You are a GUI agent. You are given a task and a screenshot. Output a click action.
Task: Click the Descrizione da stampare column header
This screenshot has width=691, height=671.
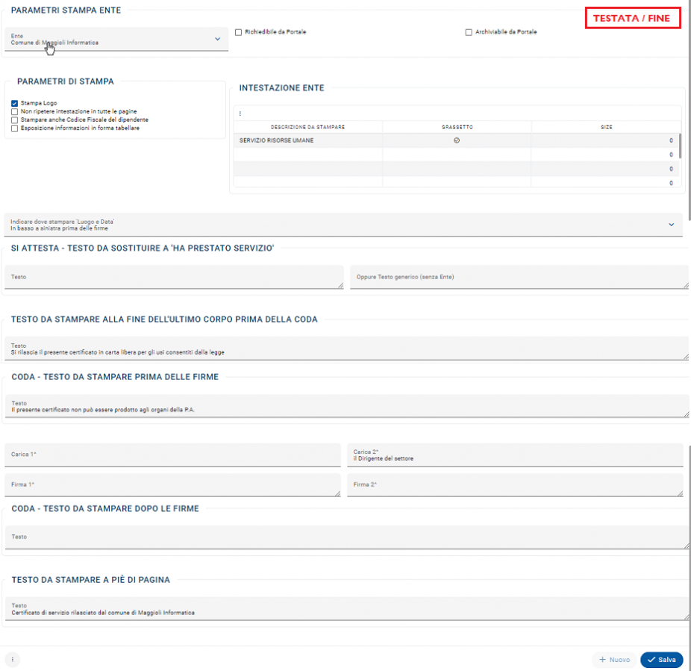click(307, 128)
